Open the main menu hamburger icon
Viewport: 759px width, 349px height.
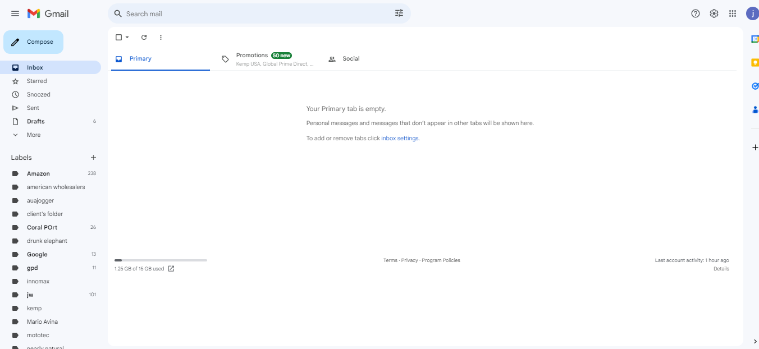click(x=15, y=13)
